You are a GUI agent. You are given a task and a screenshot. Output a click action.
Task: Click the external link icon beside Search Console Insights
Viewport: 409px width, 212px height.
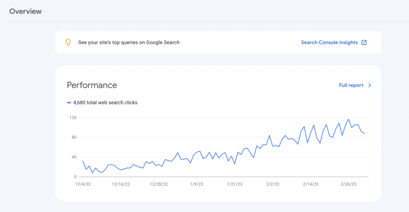(x=364, y=42)
